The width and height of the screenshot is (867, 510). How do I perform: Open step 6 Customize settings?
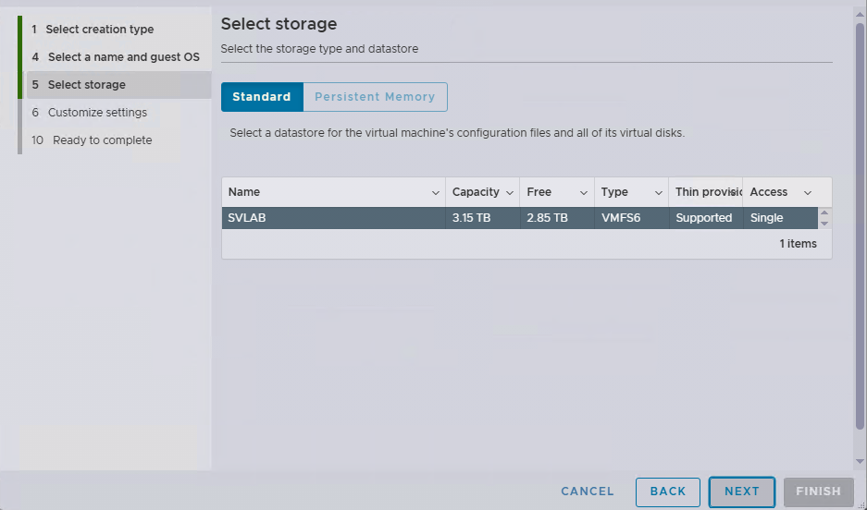tap(97, 113)
